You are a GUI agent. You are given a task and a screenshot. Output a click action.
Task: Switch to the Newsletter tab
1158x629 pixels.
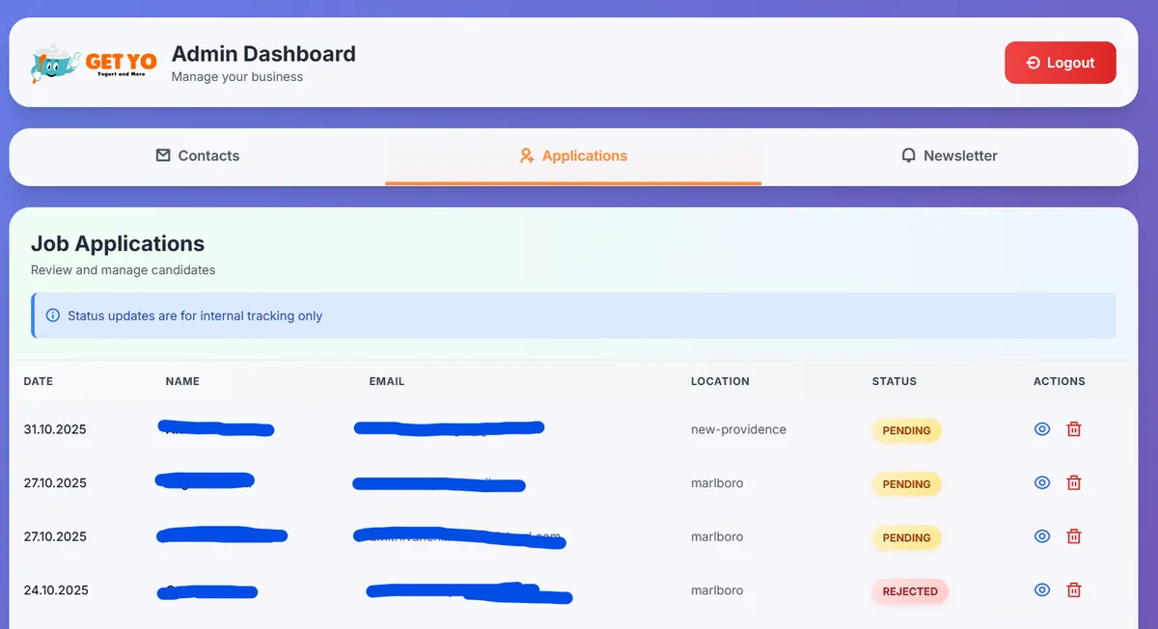click(x=950, y=155)
